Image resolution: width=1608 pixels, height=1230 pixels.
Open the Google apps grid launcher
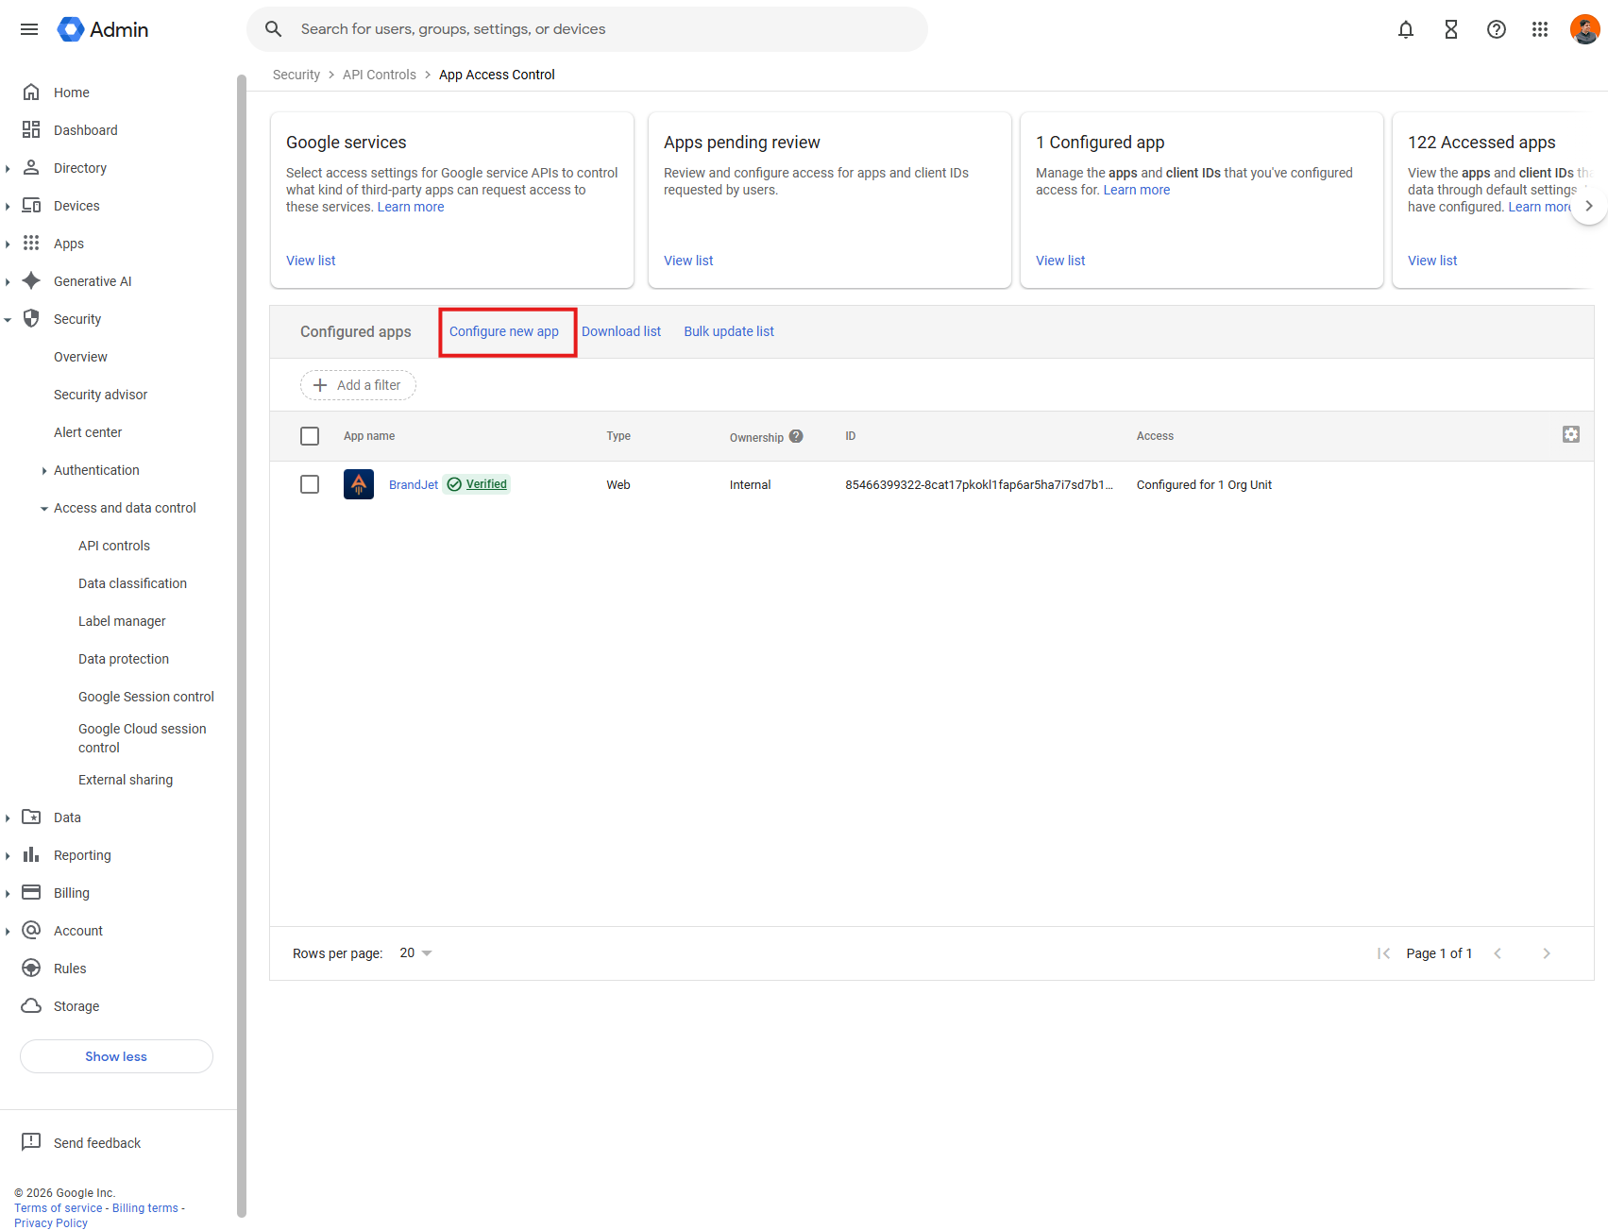coord(1540,29)
